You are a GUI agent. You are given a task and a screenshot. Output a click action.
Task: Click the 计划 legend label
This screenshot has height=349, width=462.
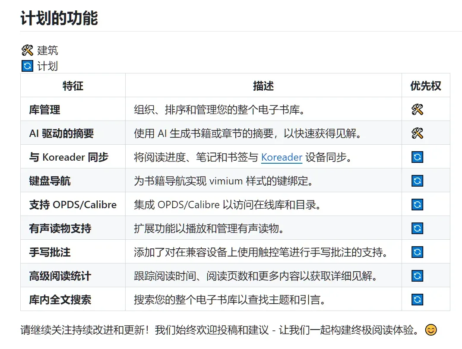(x=47, y=66)
